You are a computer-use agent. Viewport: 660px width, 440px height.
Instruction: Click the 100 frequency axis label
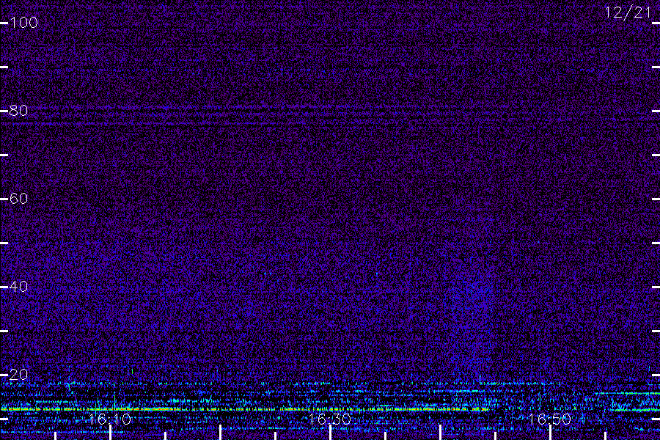click(24, 22)
